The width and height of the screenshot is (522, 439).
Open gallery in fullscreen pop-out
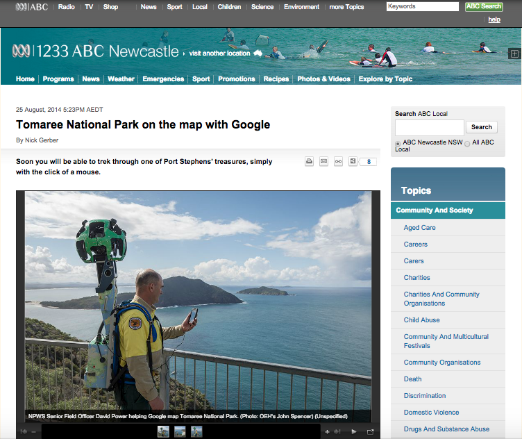370,432
